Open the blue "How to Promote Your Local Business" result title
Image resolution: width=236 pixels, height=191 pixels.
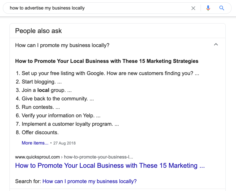coord(110,166)
